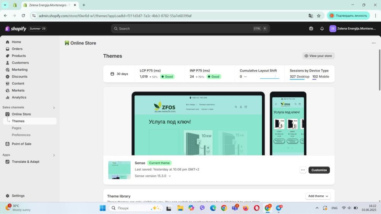Click the desktop theme preview image
This screenshot has height=214, width=381.
coord(198,124)
